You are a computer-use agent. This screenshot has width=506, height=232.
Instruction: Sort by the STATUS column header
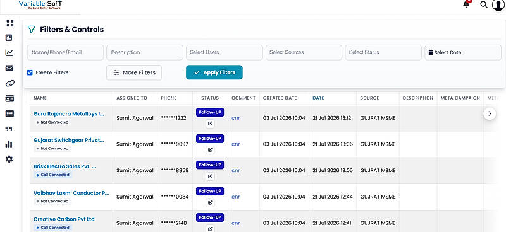210,98
